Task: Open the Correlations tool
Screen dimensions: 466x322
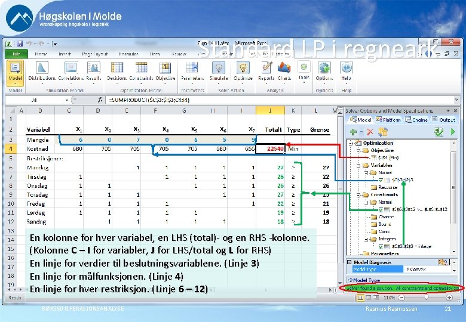Action: click(71, 72)
